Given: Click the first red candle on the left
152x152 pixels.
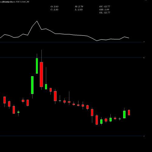Looking at the screenshot, I should point(5,100).
